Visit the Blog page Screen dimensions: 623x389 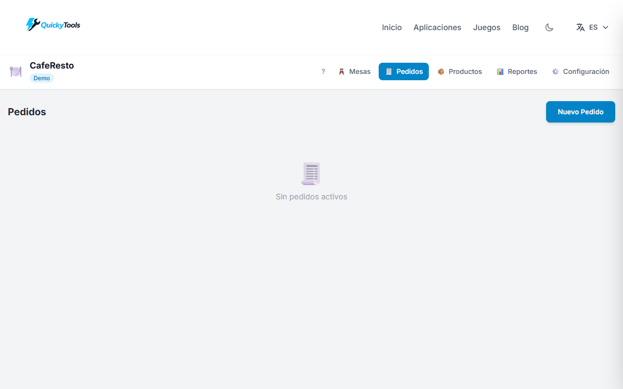click(x=520, y=27)
